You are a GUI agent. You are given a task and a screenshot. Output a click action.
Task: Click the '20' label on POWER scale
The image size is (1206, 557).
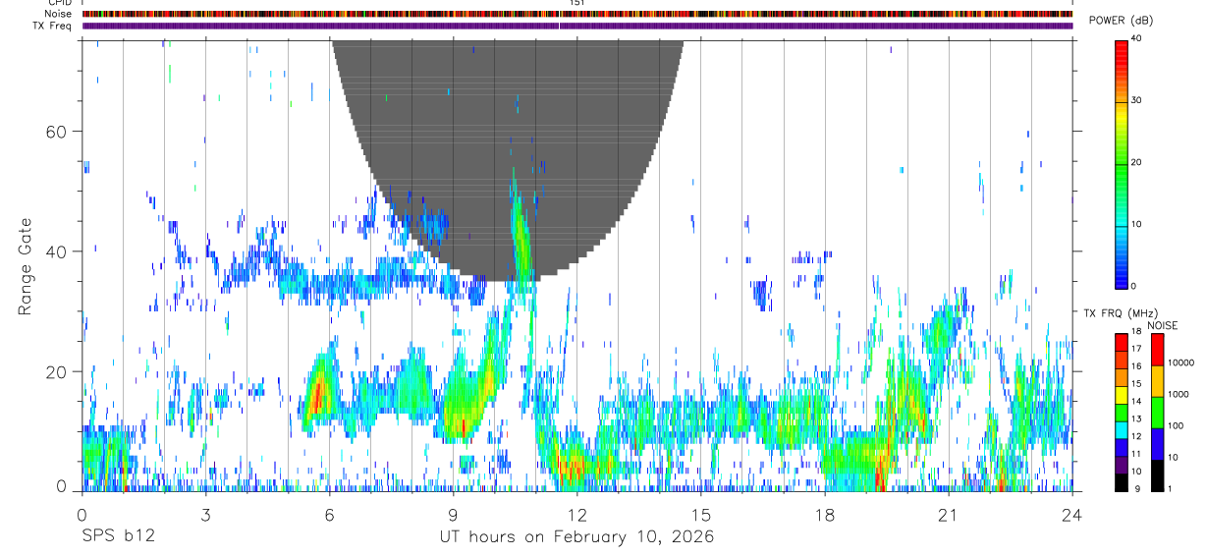pyautogui.click(x=1134, y=163)
